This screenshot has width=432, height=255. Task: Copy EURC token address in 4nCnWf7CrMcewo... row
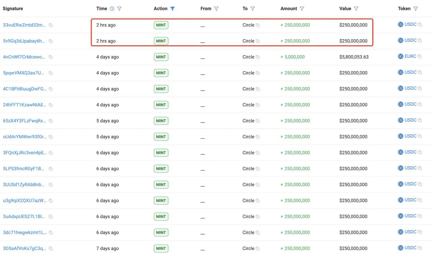[420, 57]
